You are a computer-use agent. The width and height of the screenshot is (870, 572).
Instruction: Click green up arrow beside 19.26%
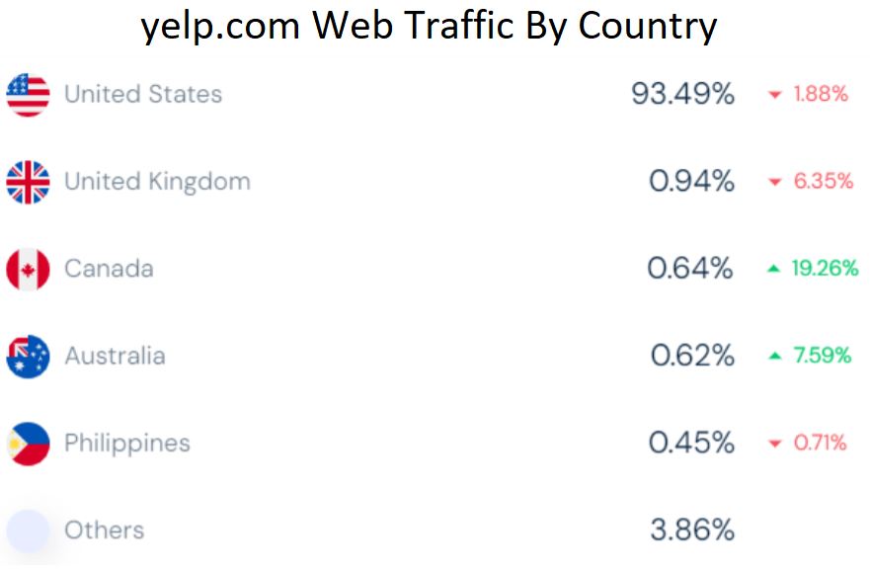(773, 269)
